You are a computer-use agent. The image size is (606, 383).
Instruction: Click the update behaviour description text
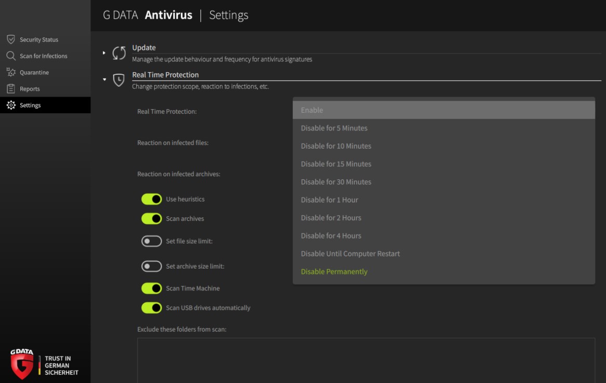[x=222, y=59]
